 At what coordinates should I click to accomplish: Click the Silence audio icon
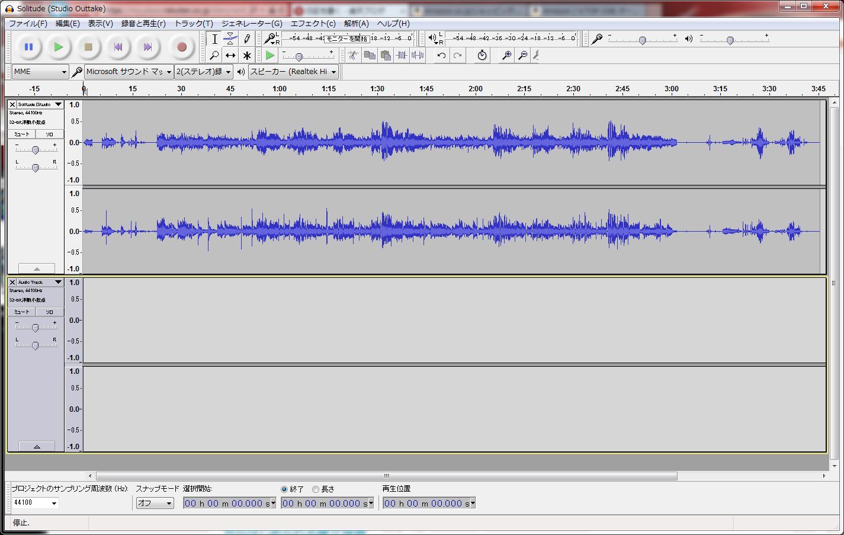click(418, 56)
